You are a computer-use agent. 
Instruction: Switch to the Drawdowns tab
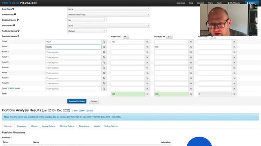84,126
